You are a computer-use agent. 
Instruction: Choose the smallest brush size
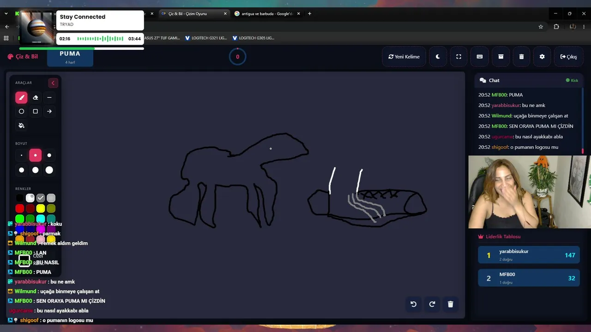[x=21, y=155]
